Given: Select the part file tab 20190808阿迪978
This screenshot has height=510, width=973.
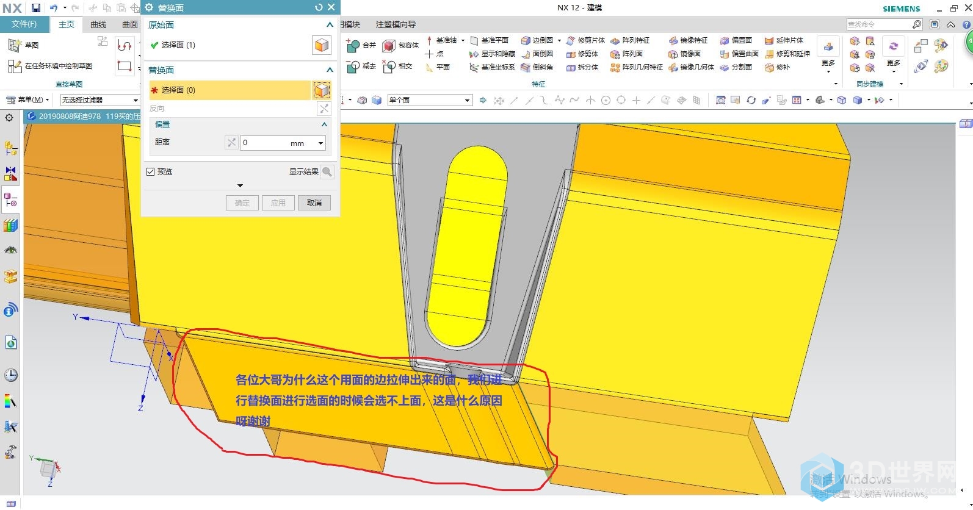Looking at the screenshot, I should pos(83,116).
